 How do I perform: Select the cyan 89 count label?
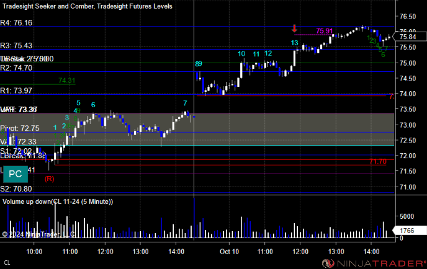tap(199, 64)
